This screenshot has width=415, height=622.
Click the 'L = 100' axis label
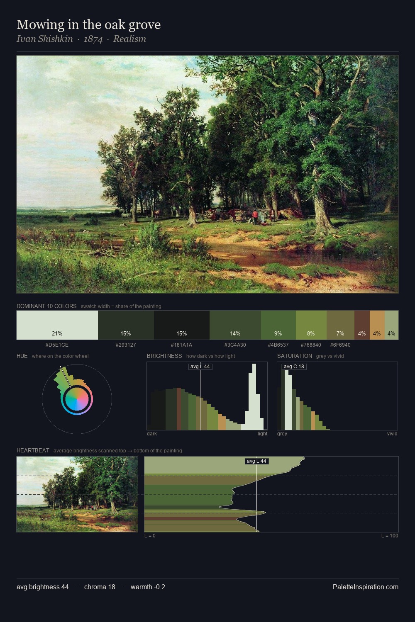point(390,536)
